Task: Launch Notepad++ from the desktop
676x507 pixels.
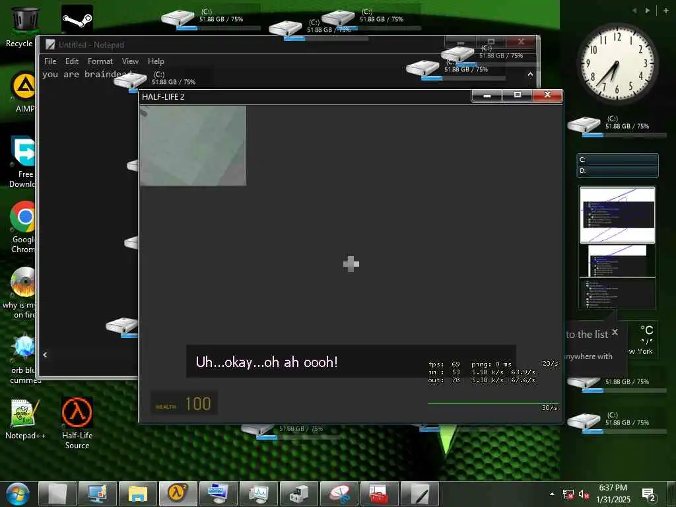Action: coord(25,419)
